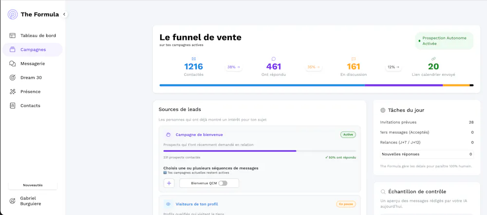Image resolution: width=487 pixels, height=215 pixels.
Task: Click the 38% conversion arrow pill
Action: (234, 67)
